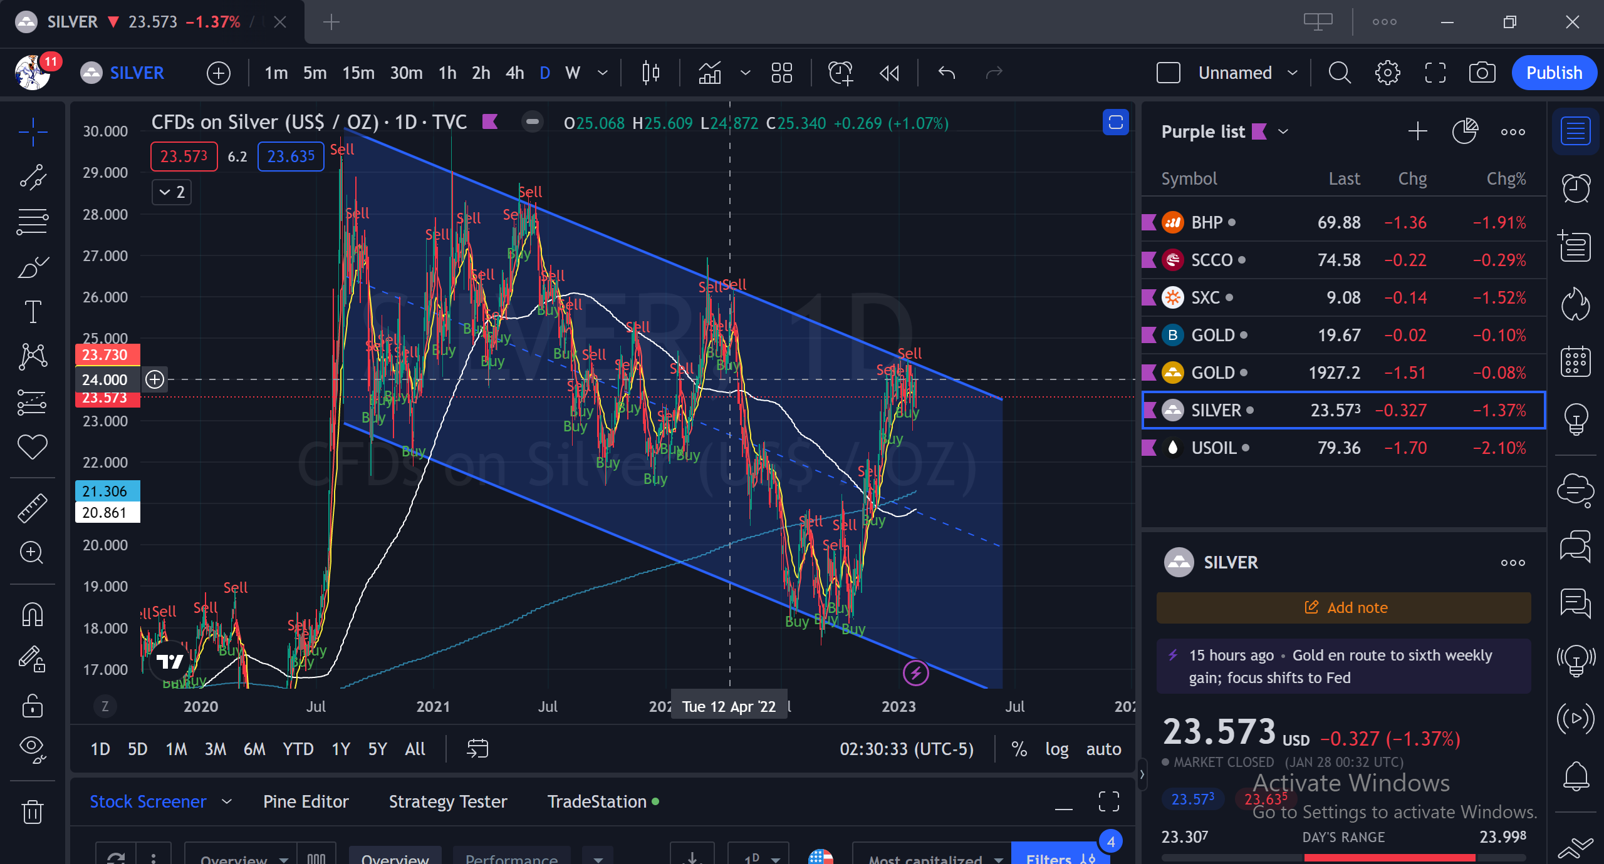Viewport: 1604px width, 864px height.
Task: Select the trend line drawing tool
Action: click(x=33, y=177)
